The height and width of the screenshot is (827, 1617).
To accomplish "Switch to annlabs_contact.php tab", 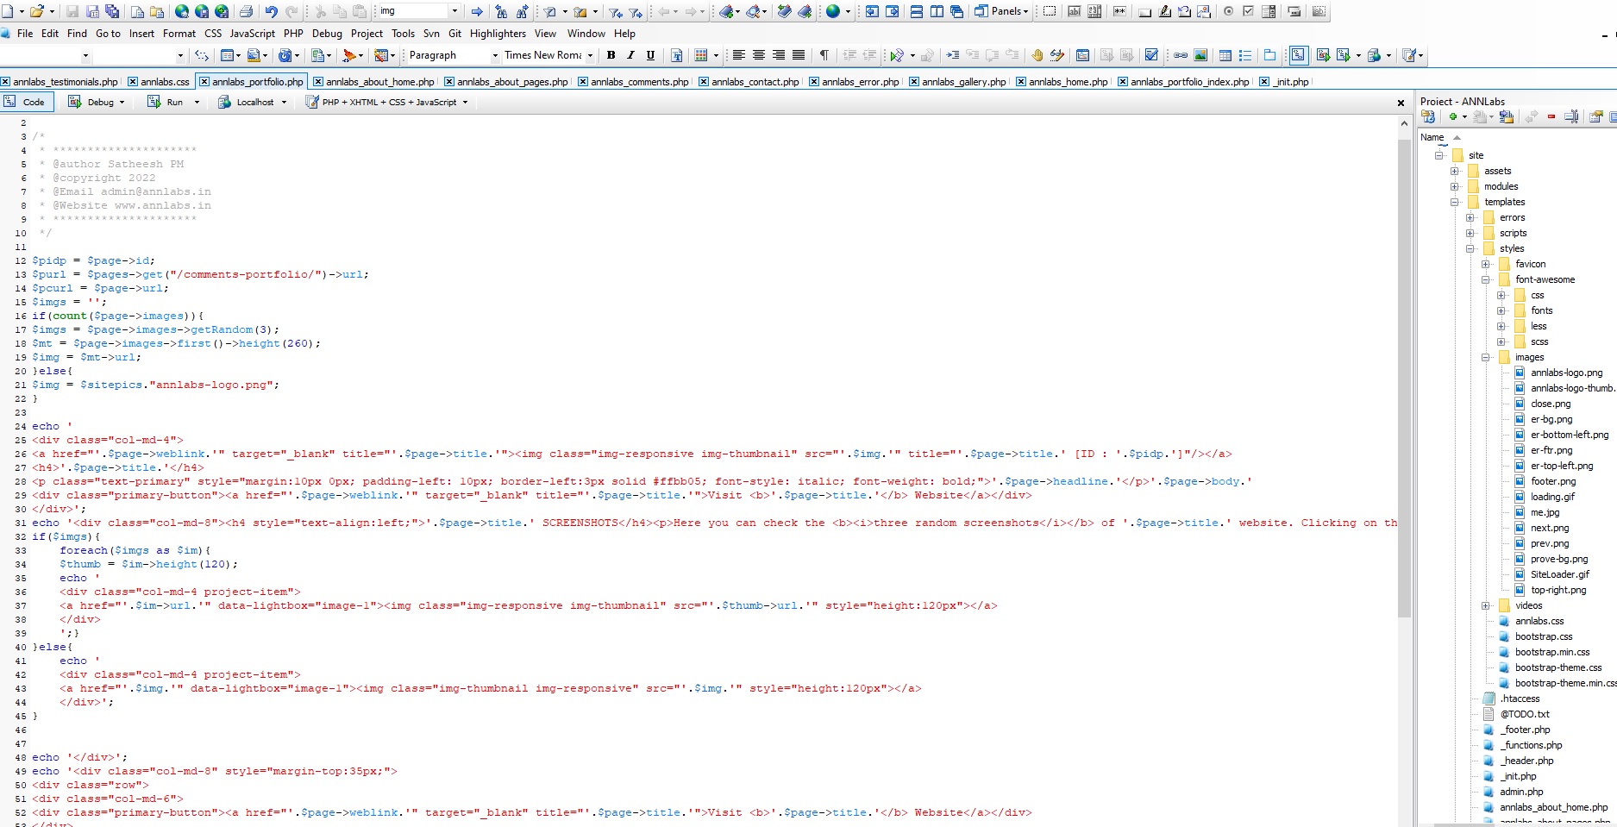I will coord(755,82).
